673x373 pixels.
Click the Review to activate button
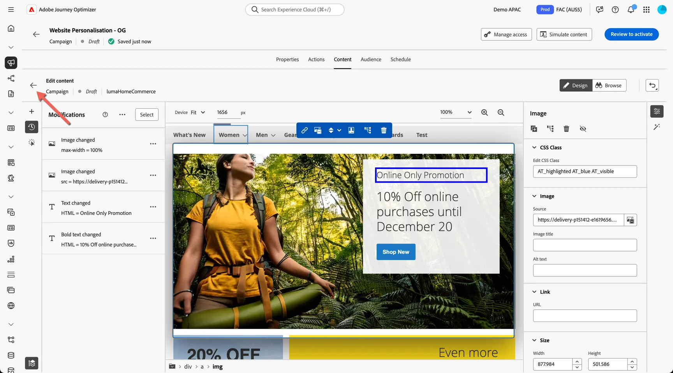click(x=631, y=34)
